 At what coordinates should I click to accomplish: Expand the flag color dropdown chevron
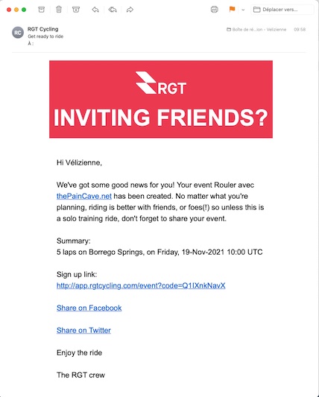click(x=243, y=10)
